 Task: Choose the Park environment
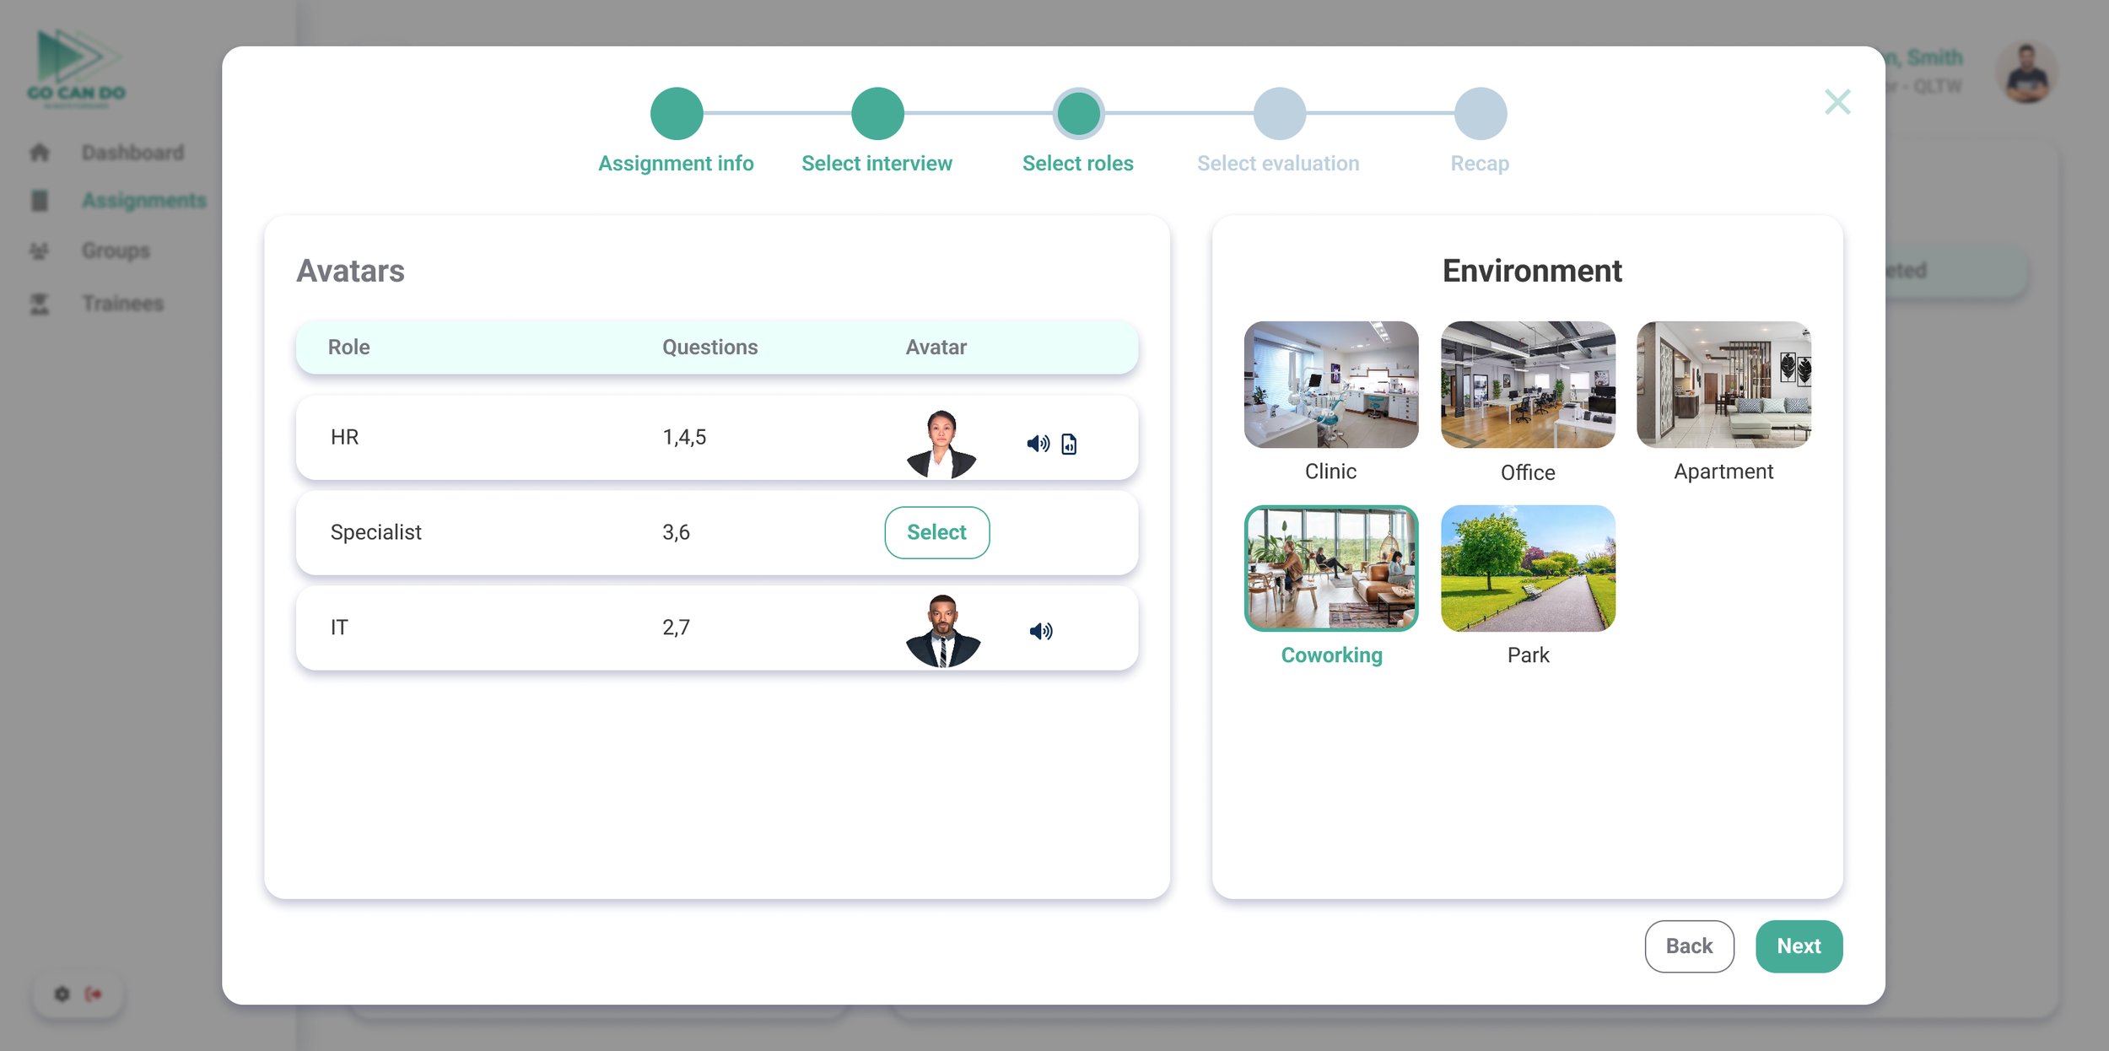pyautogui.click(x=1528, y=569)
